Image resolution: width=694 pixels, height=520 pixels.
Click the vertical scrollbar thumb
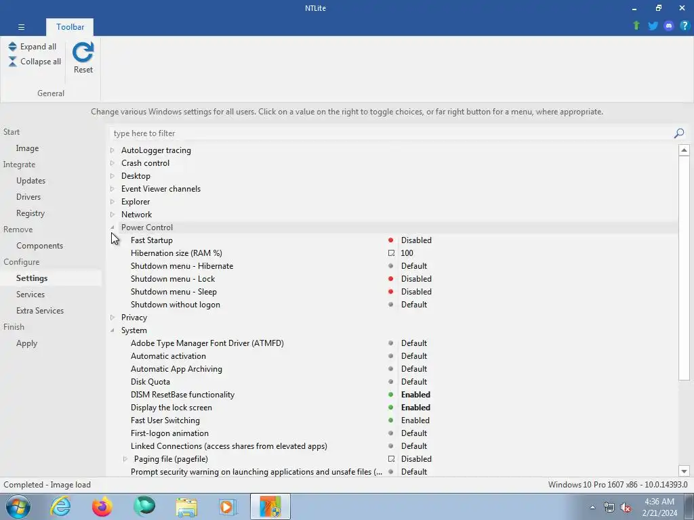[x=684, y=267]
